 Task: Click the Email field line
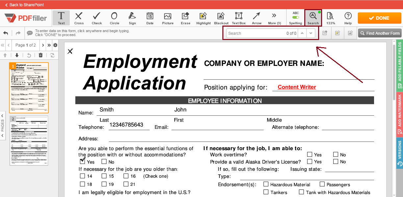[x=217, y=127]
